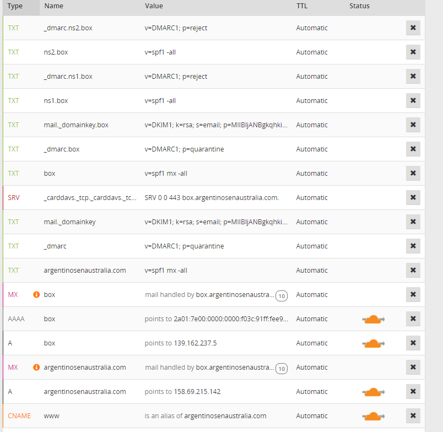Edit value 'v=DMARC1; p=reject' of _dmarc.ns2.box
443x432 pixels.
[x=176, y=28]
